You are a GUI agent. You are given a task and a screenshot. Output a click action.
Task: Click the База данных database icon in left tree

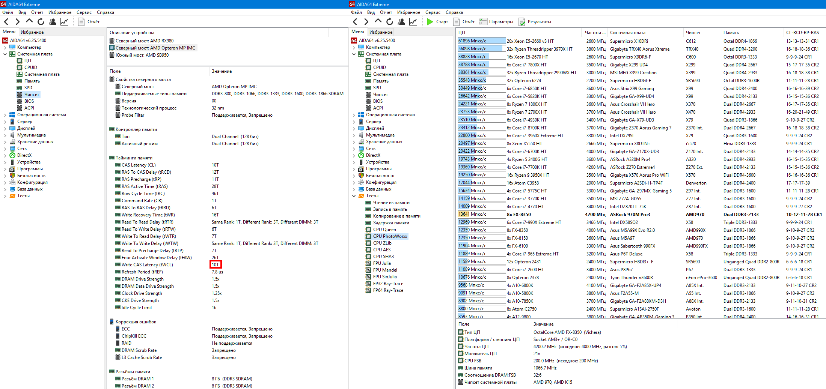point(12,189)
